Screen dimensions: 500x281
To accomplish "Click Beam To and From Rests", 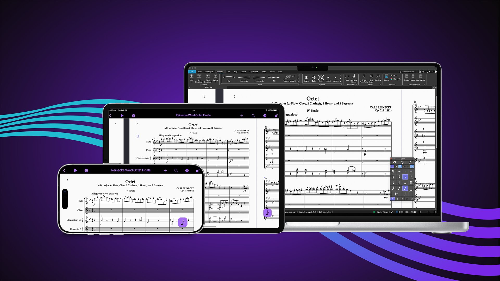I will (x=364, y=79).
